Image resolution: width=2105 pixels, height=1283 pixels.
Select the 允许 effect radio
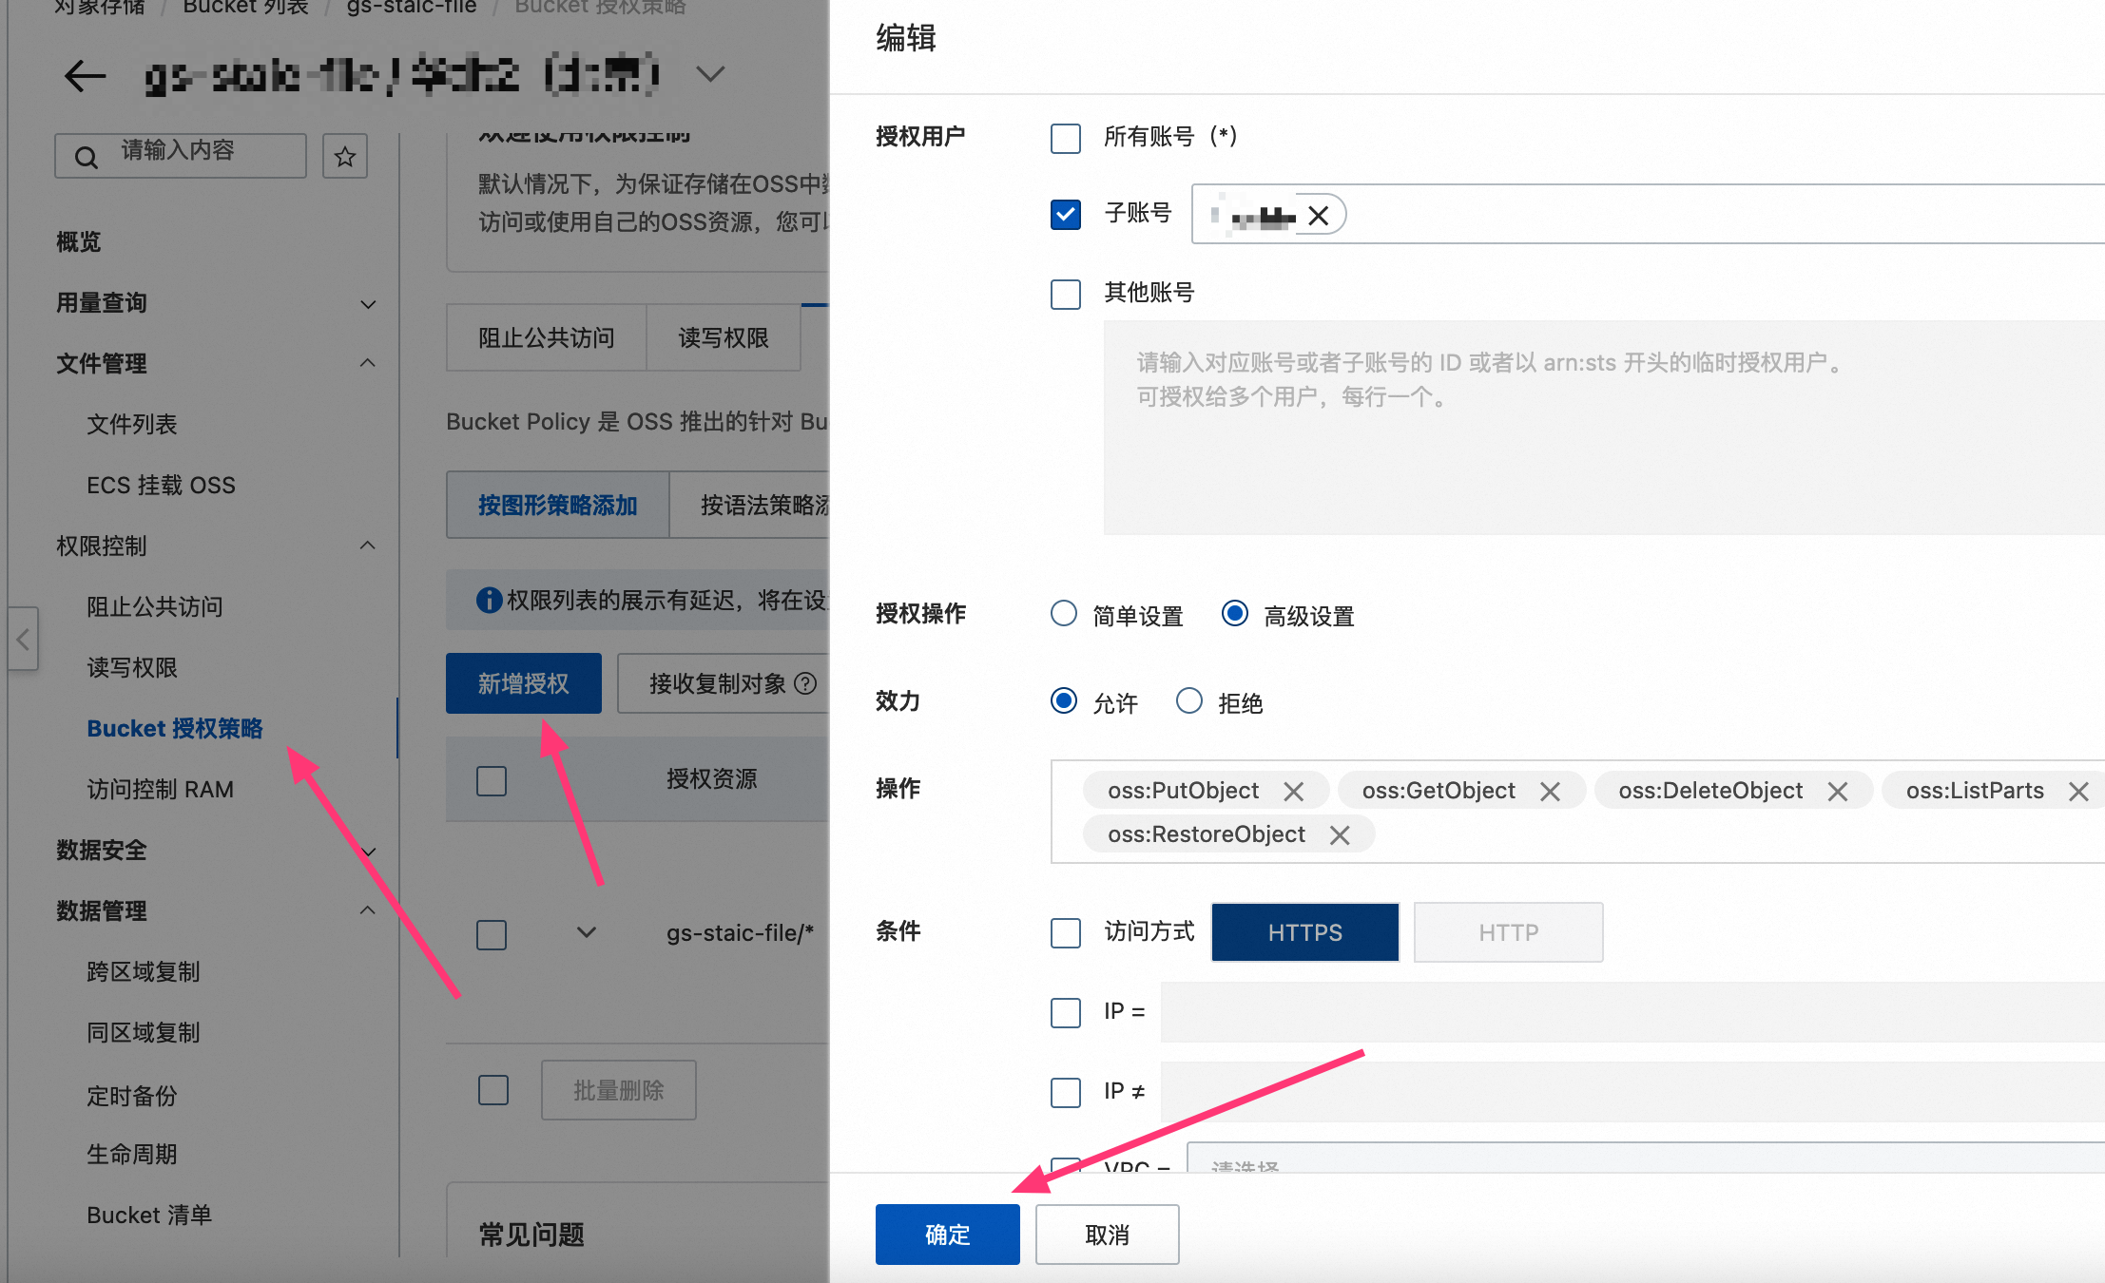(1064, 700)
